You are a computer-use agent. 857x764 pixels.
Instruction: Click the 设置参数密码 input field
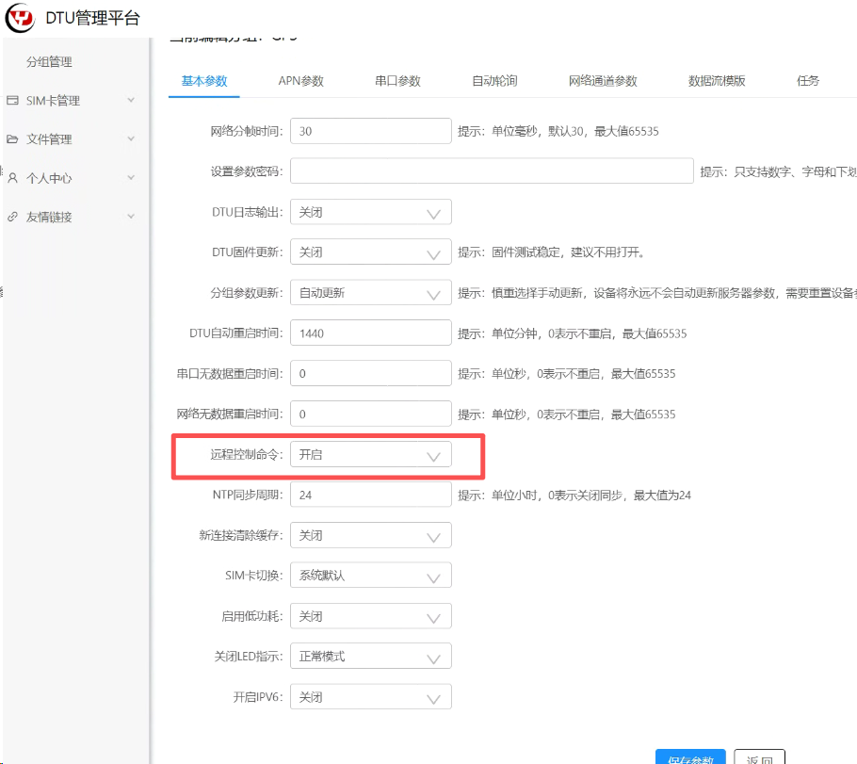492,171
